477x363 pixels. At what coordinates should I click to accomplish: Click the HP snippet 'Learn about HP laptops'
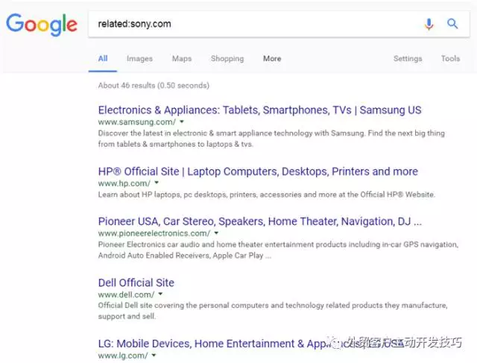pos(267,195)
